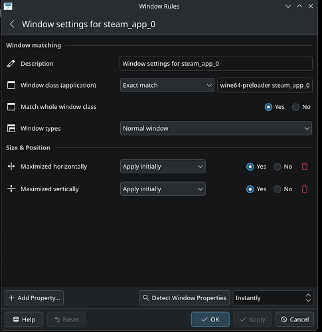This screenshot has width=322, height=332.
Task: Click the Reset button
Action: click(66, 319)
